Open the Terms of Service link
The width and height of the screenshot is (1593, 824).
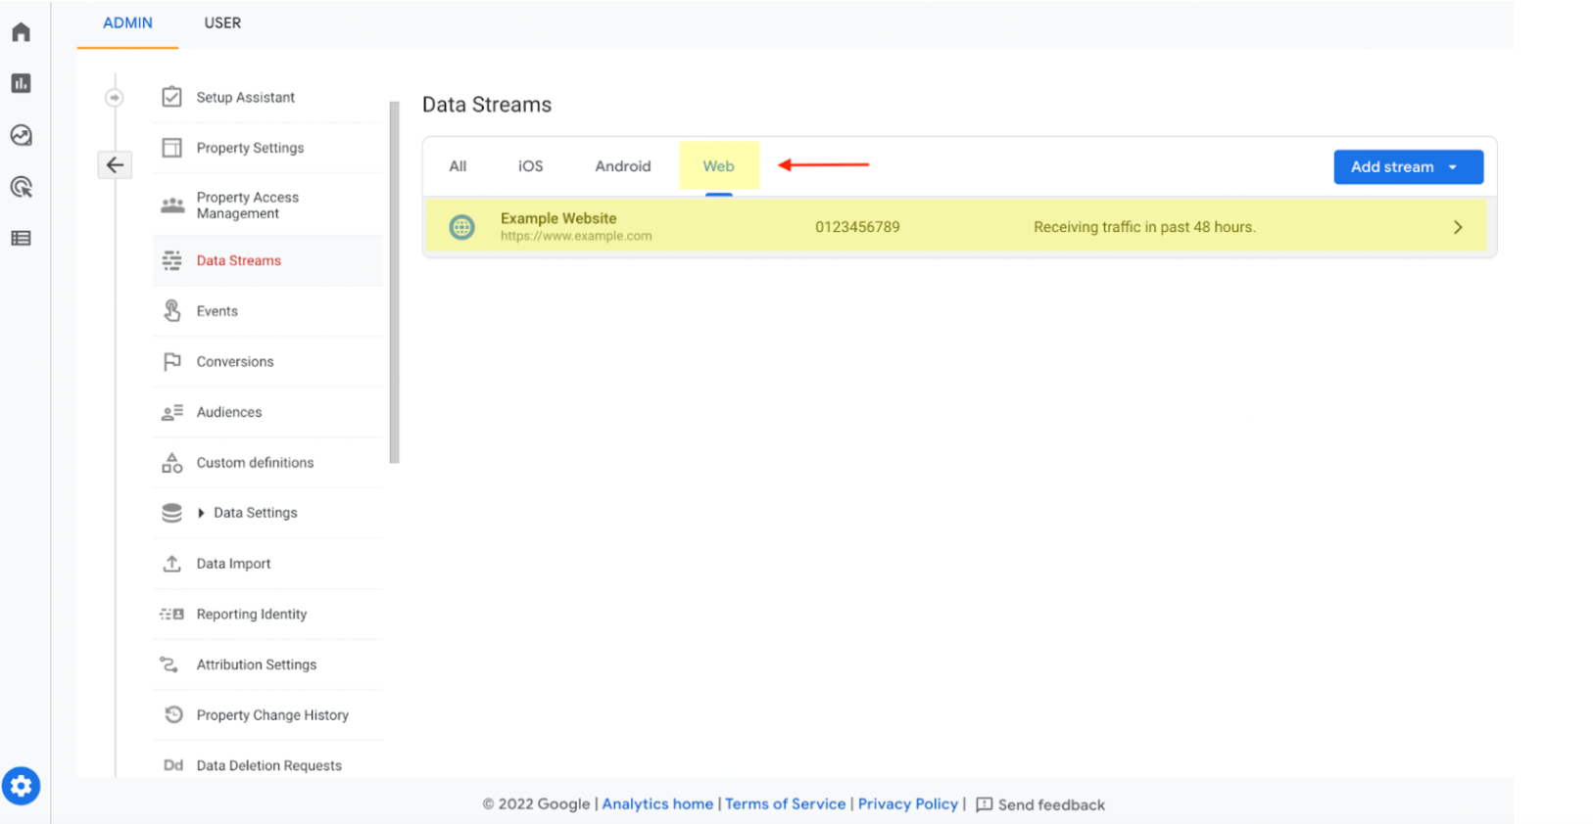[785, 803]
